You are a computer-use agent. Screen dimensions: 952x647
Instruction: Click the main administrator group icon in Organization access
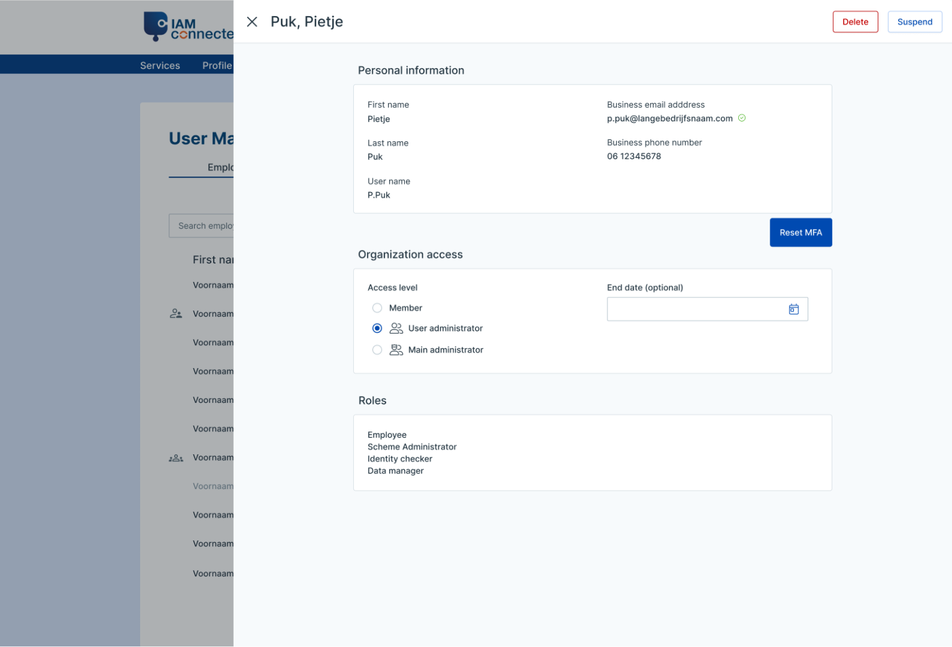click(x=396, y=350)
